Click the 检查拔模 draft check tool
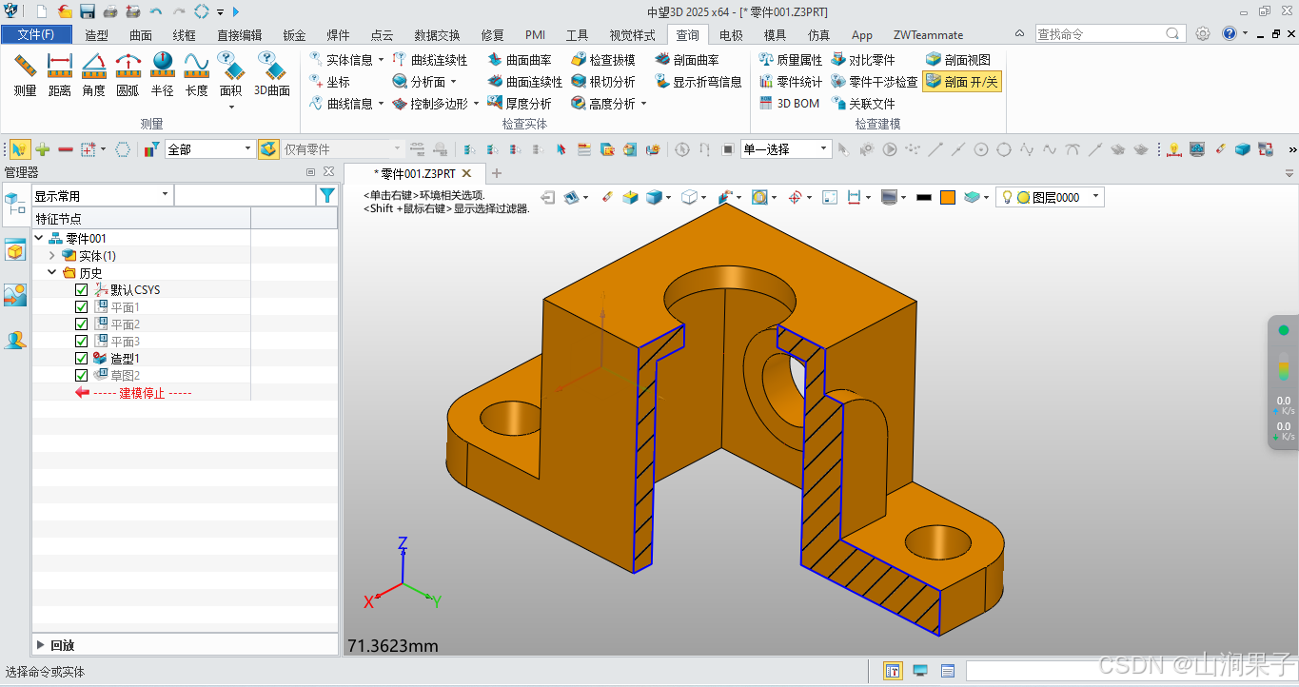The width and height of the screenshot is (1299, 687). [x=603, y=60]
